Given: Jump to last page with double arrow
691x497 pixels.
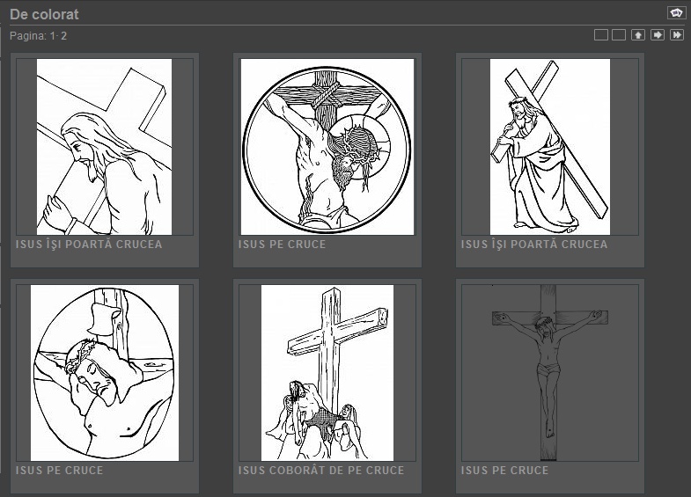Looking at the screenshot, I should (677, 35).
